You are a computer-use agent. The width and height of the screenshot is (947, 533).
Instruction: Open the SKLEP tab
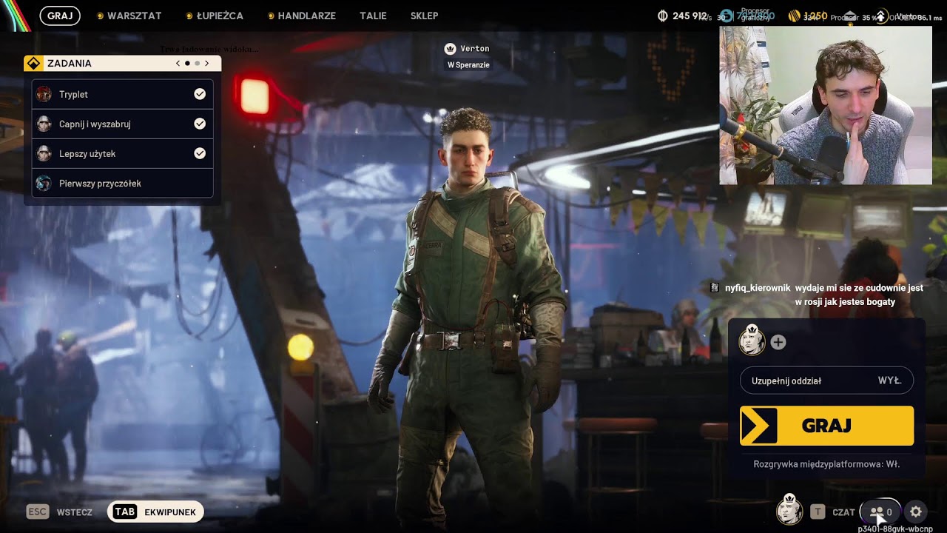424,16
